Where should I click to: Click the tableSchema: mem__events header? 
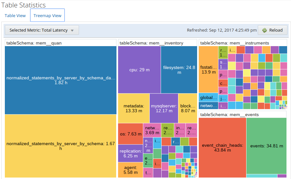tap(243, 114)
